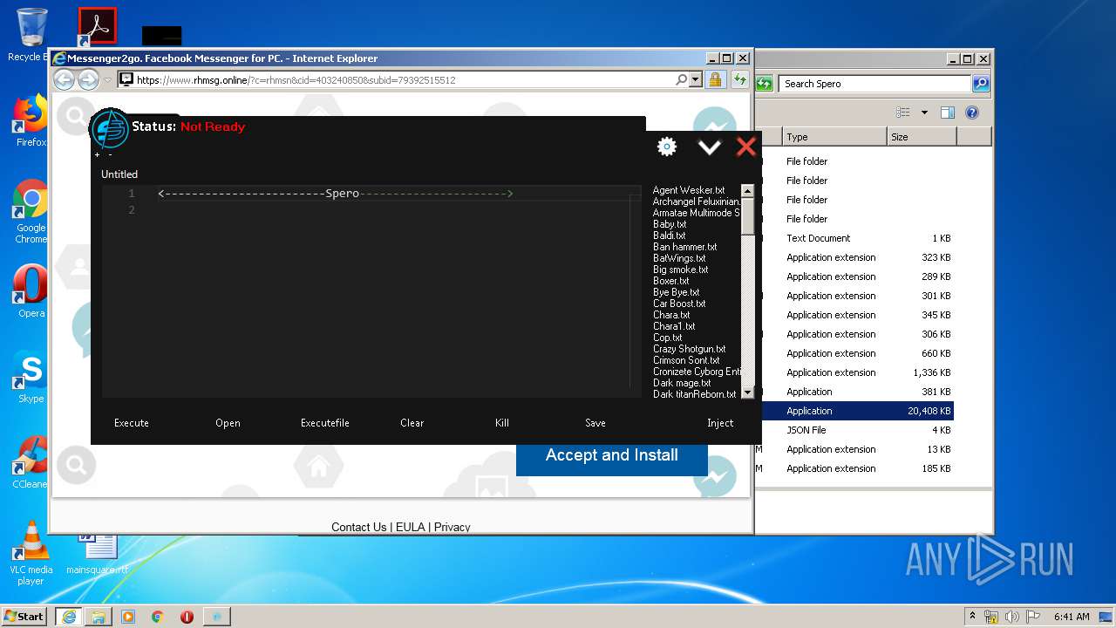The width and height of the screenshot is (1116, 628).
Task: Click Explorer refresh arrows icon
Action: pos(764,84)
